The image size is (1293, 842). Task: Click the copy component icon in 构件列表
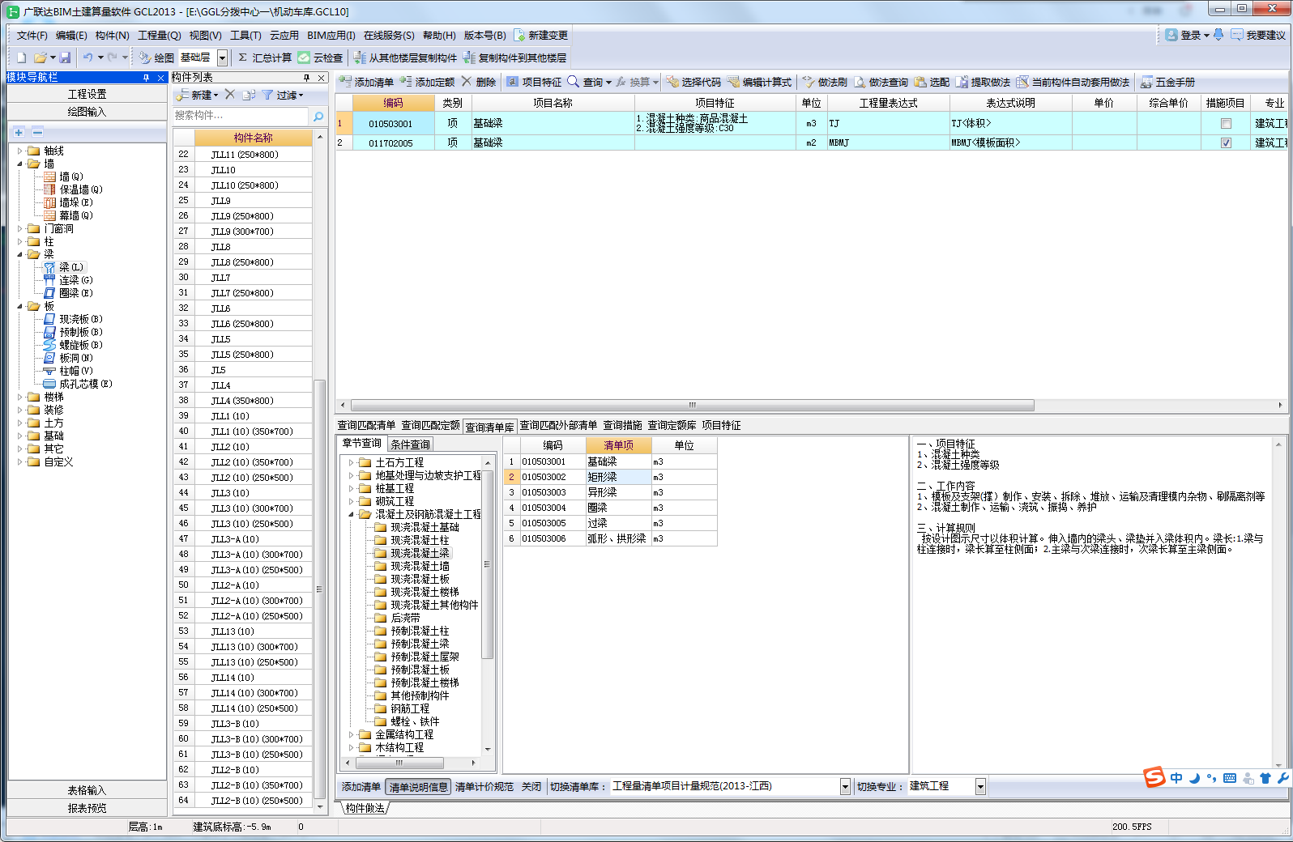[x=249, y=95]
